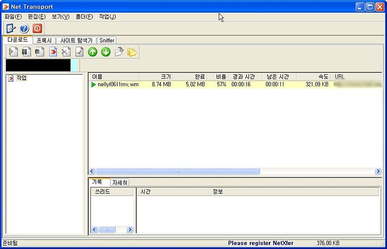This screenshot has height=249, width=387.
Task: Click the 시간 column header in log
Action: [x=172, y=192]
